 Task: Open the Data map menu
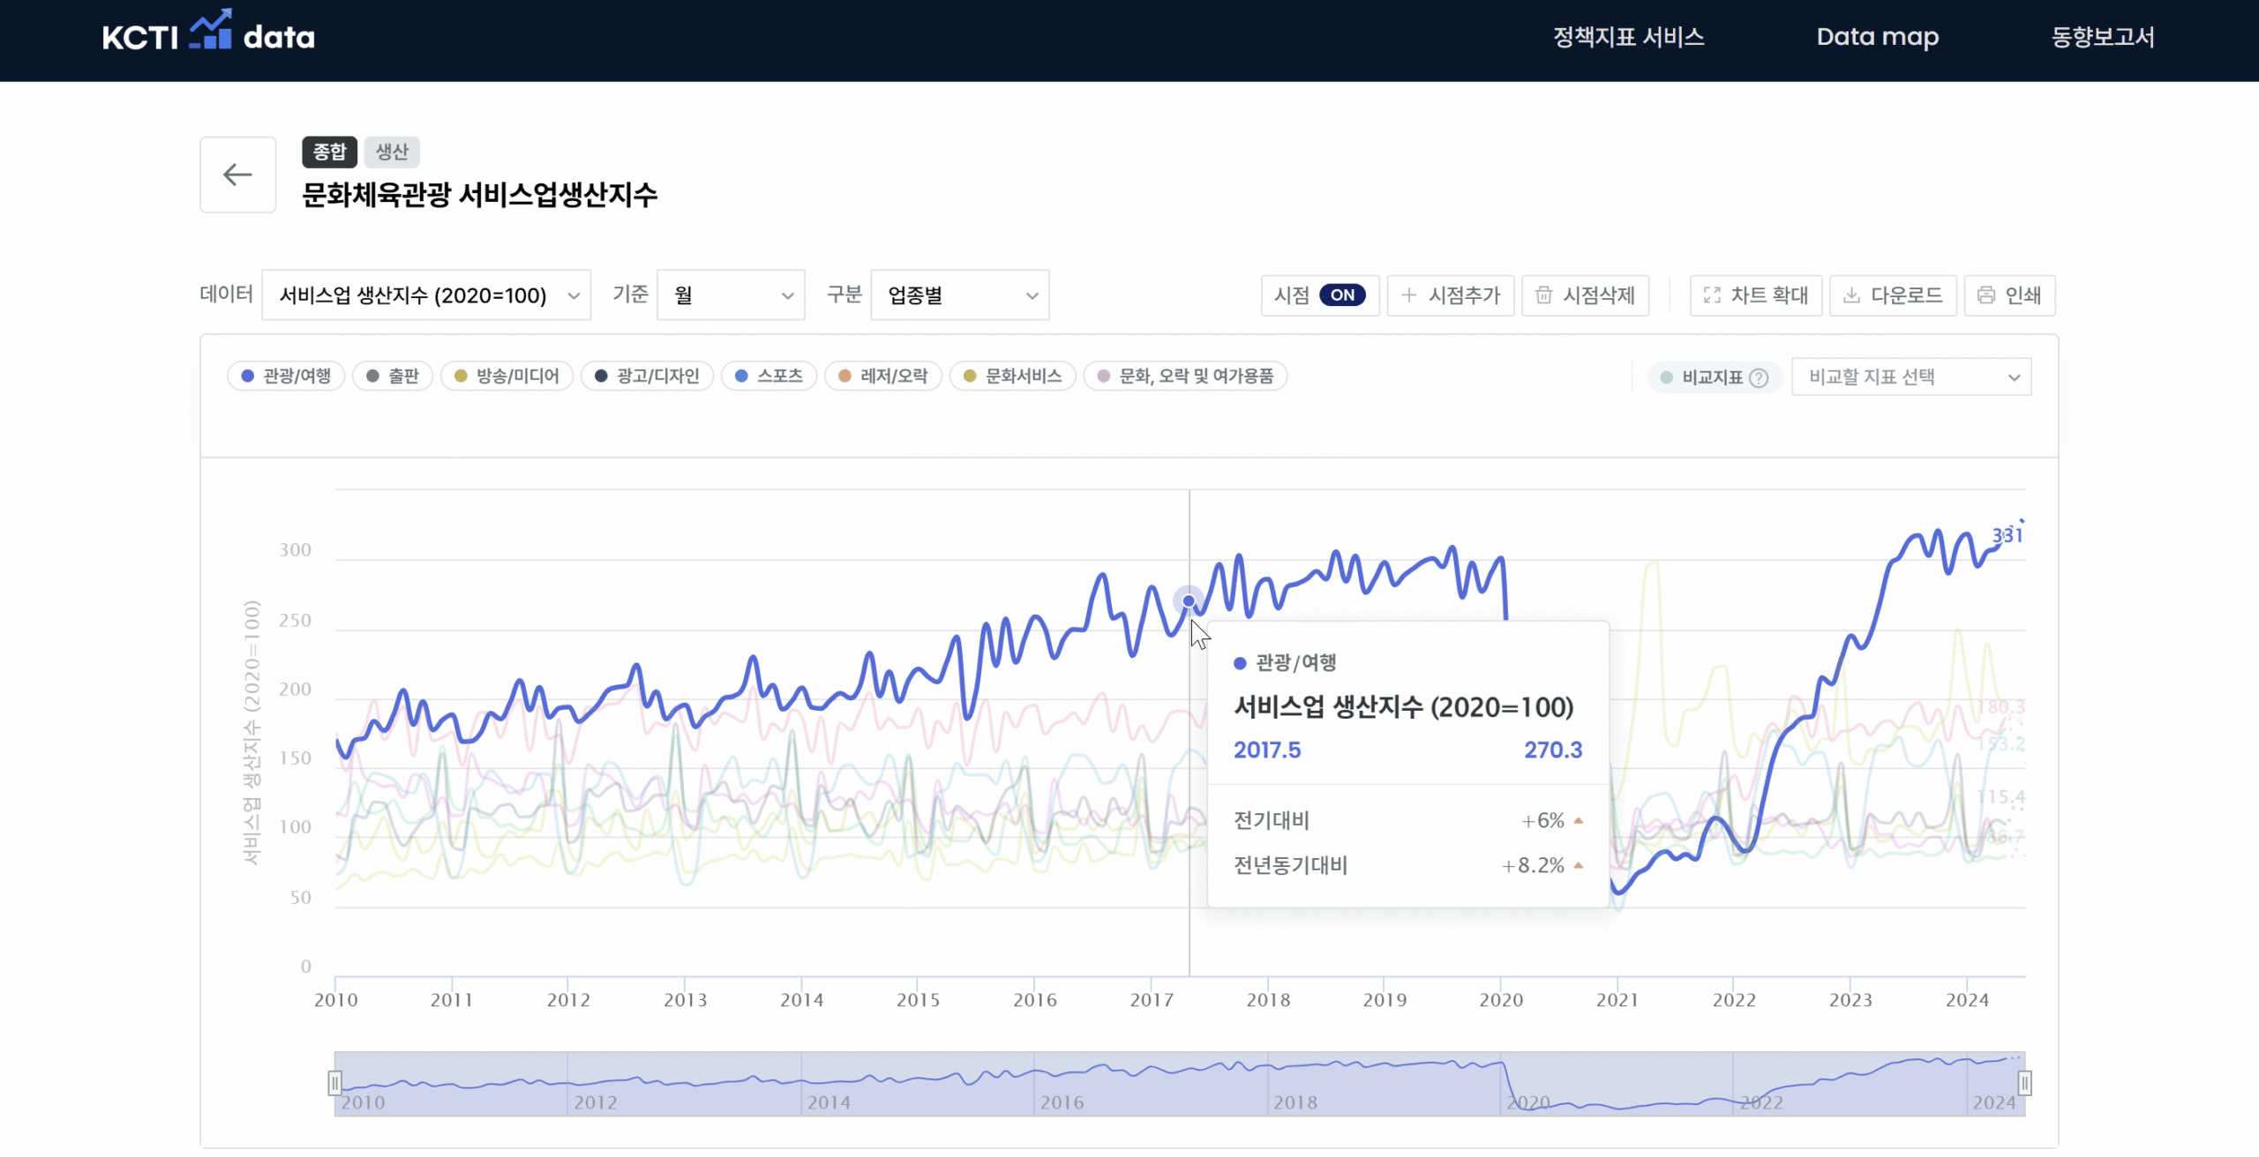(x=1877, y=37)
